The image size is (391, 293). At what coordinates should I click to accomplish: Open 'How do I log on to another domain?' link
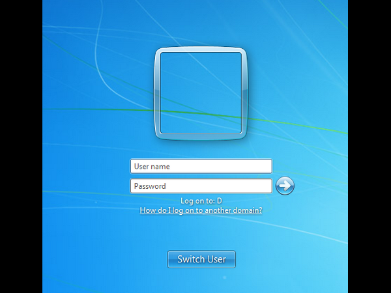pyautogui.click(x=201, y=210)
